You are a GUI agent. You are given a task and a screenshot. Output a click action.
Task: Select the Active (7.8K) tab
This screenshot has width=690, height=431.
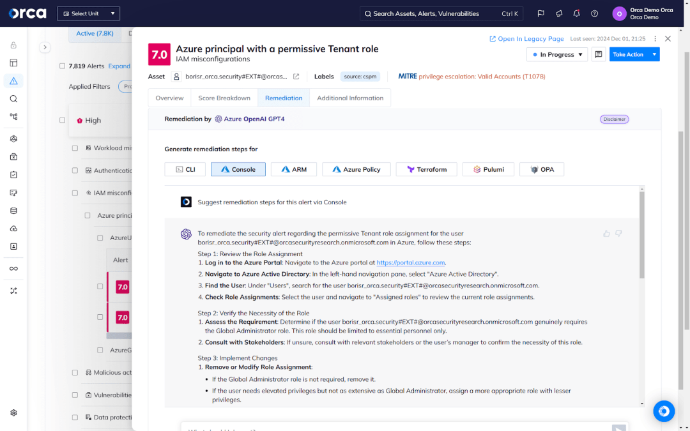pyautogui.click(x=95, y=33)
